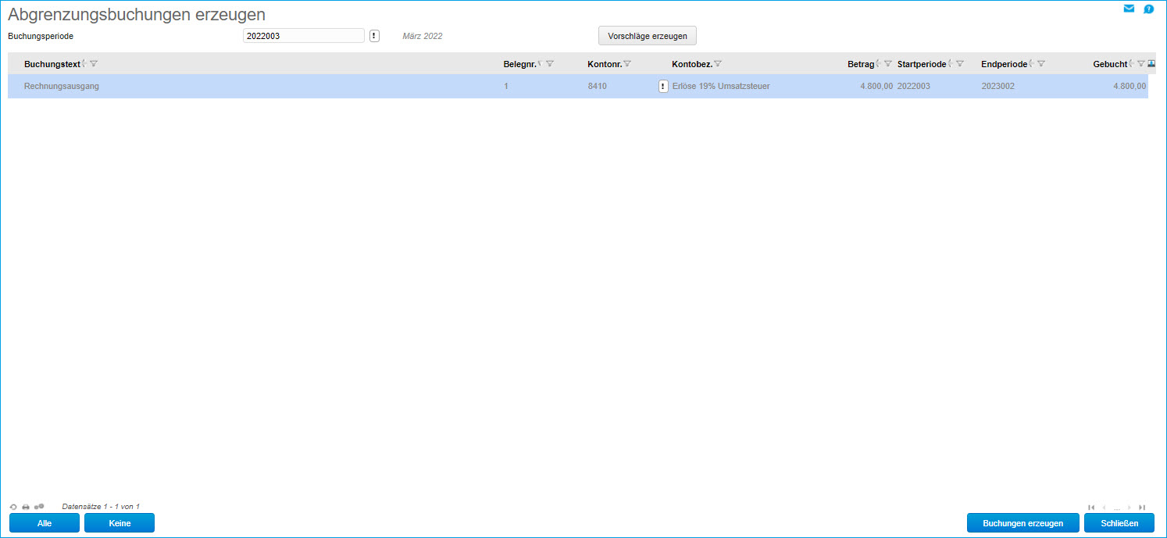Sort table by the Gebucht column

click(1131, 64)
